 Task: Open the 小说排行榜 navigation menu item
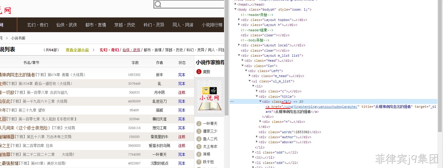212,25
